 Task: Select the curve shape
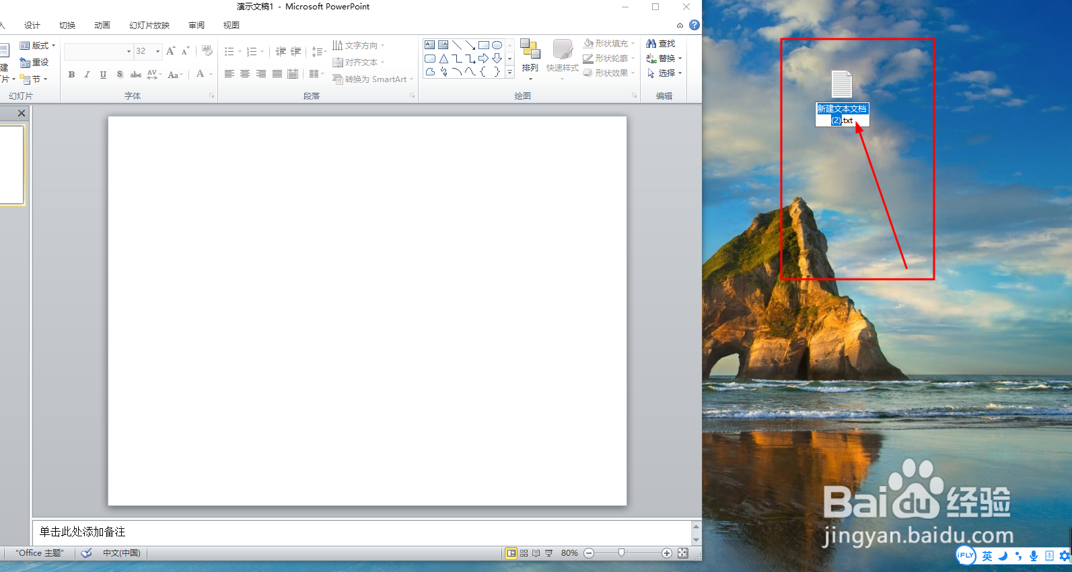456,72
